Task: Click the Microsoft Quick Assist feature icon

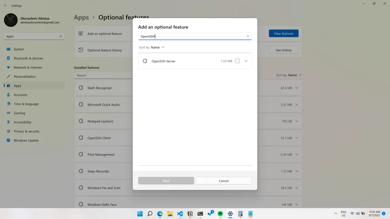Action: click(x=81, y=105)
